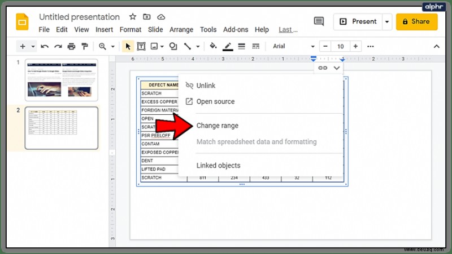Collapse the linked table options chevron
The width and height of the screenshot is (452, 254).
point(336,68)
